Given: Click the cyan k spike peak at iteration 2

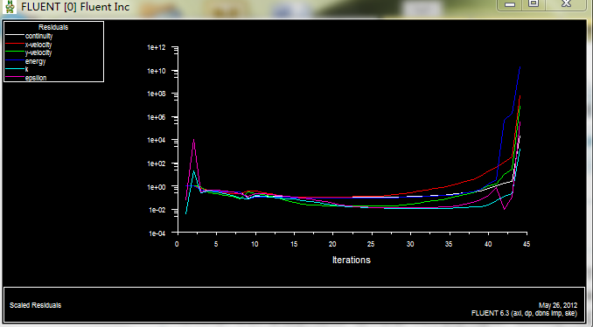Looking at the screenshot, I should [193, 171].
